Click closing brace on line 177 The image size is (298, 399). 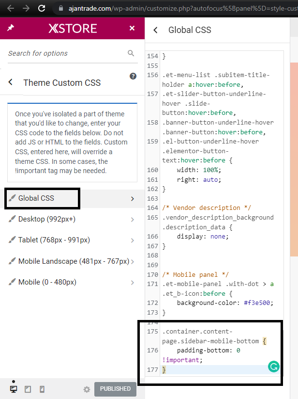coord(164,369)
